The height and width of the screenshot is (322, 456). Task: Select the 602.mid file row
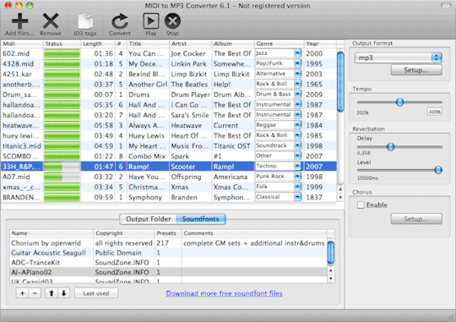pyautogui.click(x=169, y=53)
